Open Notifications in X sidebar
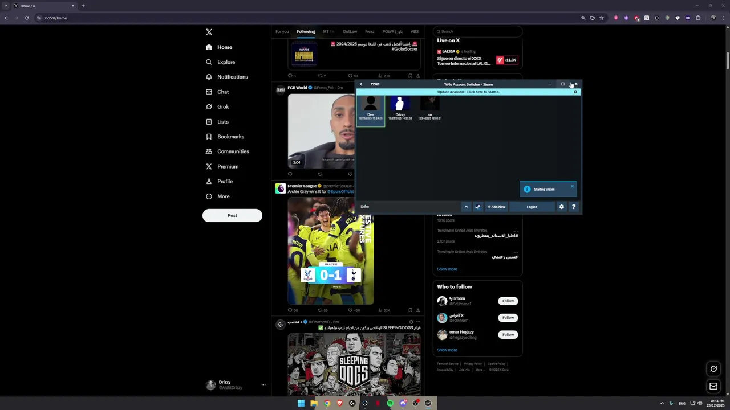The image size is (730, 410). click(227, 77)
